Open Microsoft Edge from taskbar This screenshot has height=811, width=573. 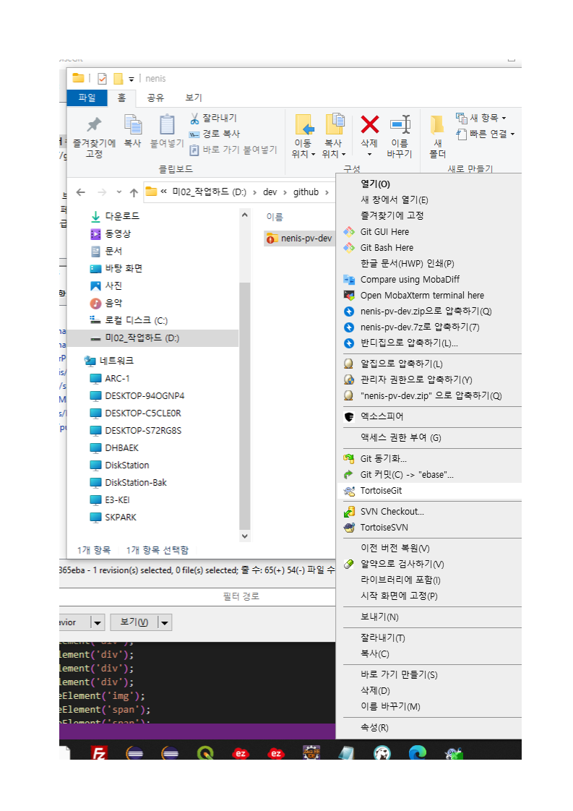418,752
